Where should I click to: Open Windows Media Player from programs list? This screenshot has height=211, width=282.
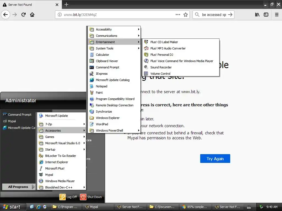[61, 181]
